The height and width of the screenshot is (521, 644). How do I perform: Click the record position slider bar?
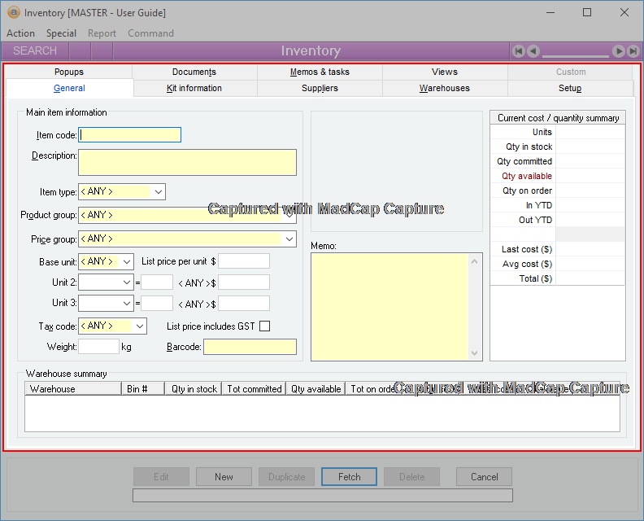pos(576,52)
